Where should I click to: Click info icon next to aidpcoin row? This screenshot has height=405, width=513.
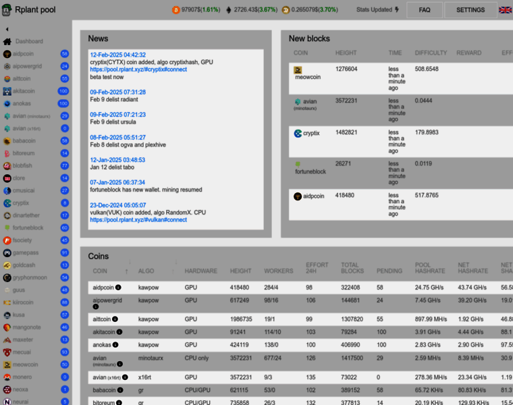pos(118,288)
